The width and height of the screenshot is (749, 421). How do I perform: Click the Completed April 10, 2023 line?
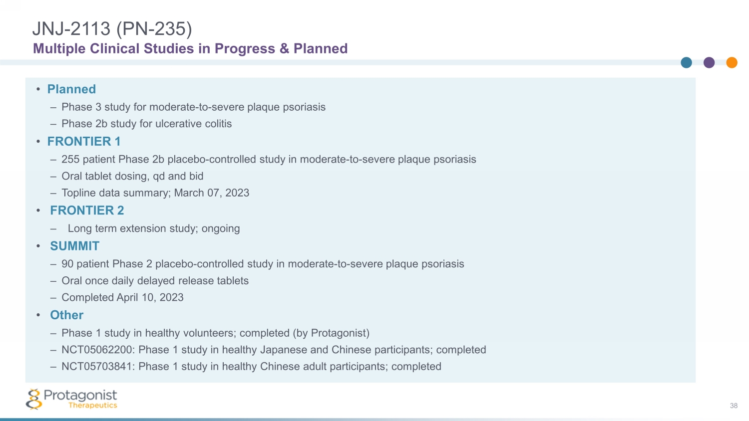[122, 297]
